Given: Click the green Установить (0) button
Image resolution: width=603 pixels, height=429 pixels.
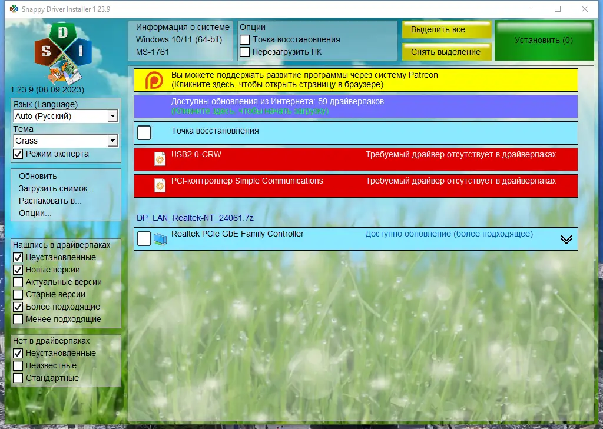Looking at the screenshot, I should coord(544,41).
